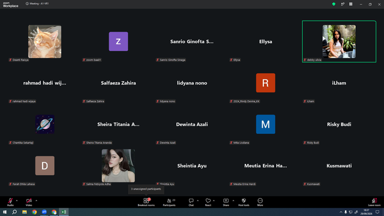The image size is (384, 216).
Task: Click the Sheira Titania Ananda name label
Action: point(97,143)
